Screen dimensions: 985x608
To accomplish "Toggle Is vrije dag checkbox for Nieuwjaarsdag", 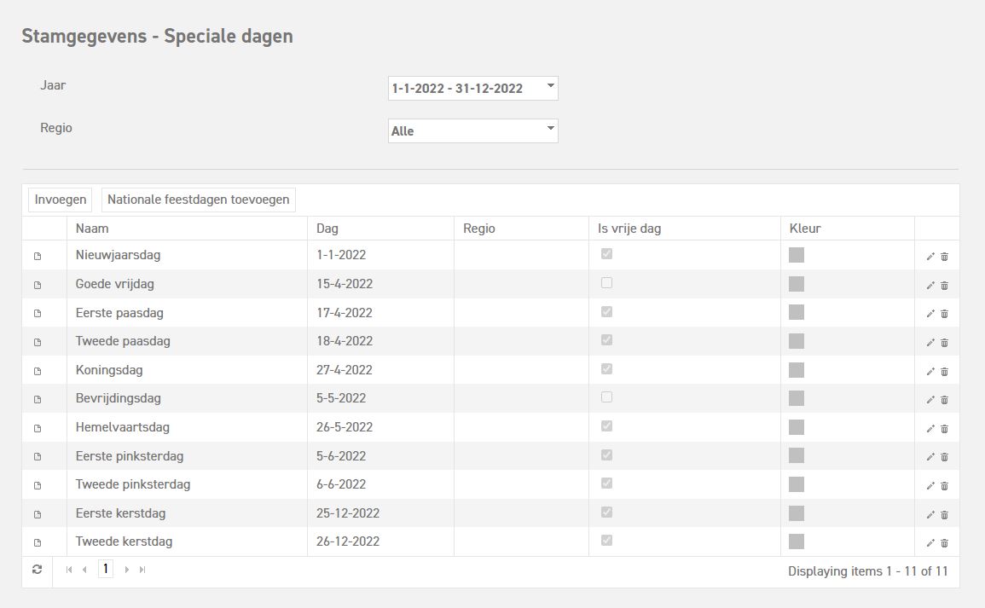I will point(606,254).
